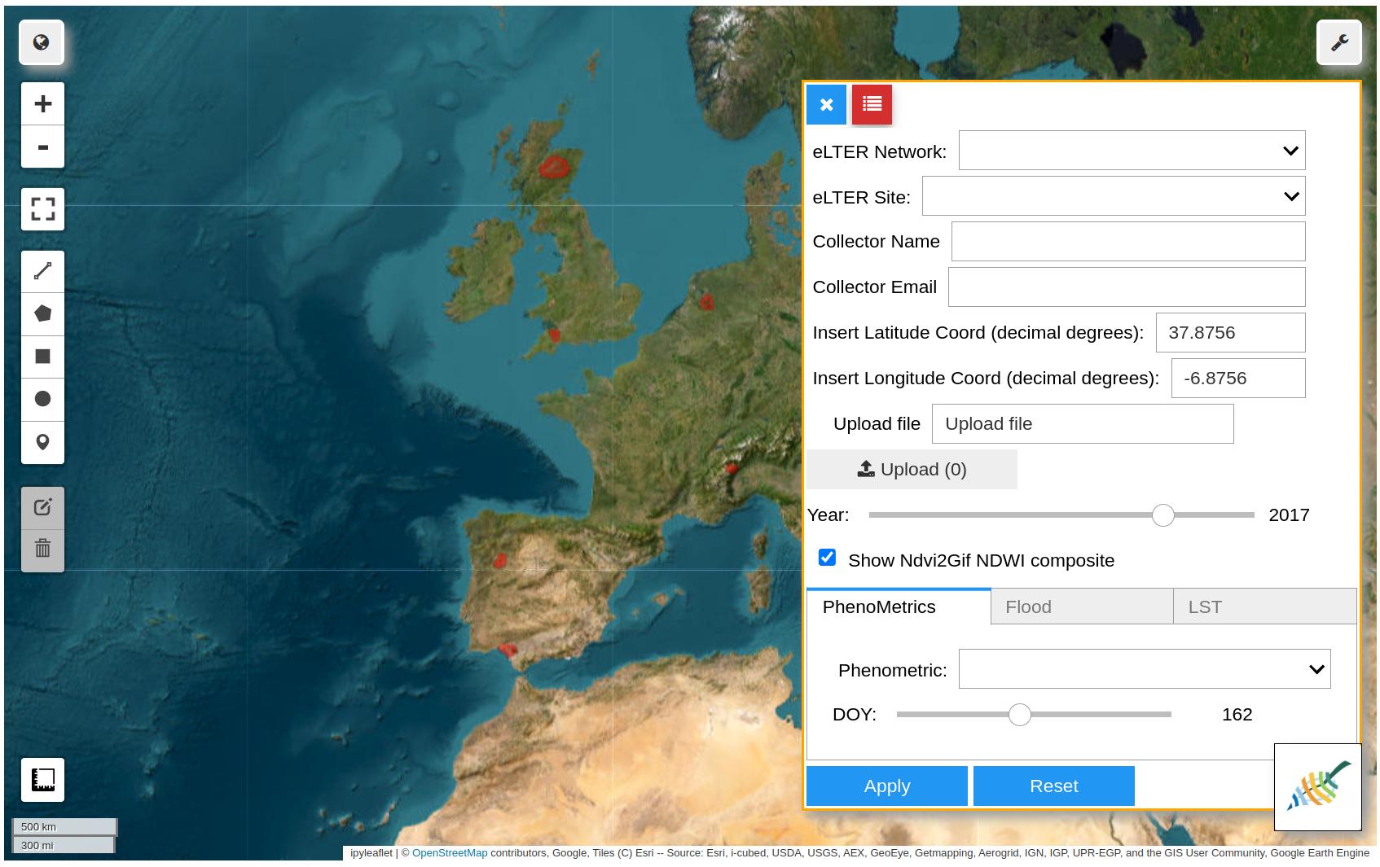Click the globe search icon
Screen dimensions: 1380x867
(42, 42)
